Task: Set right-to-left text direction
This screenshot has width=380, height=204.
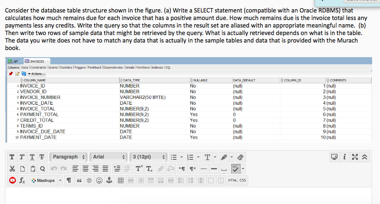Action: click(x=192, y=169)
